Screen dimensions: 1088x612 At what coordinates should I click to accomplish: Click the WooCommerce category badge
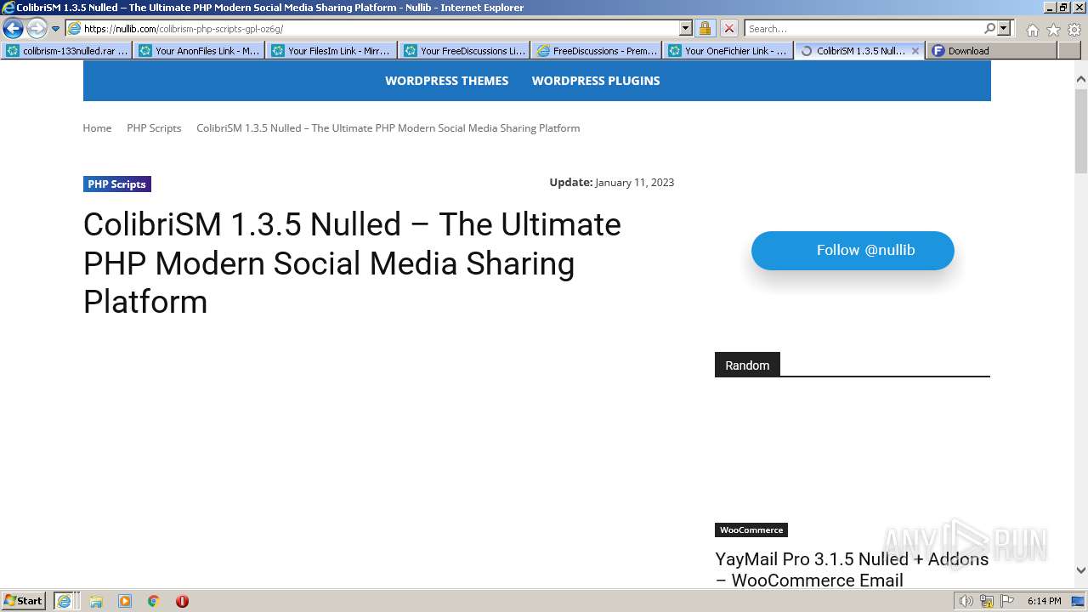751,530
